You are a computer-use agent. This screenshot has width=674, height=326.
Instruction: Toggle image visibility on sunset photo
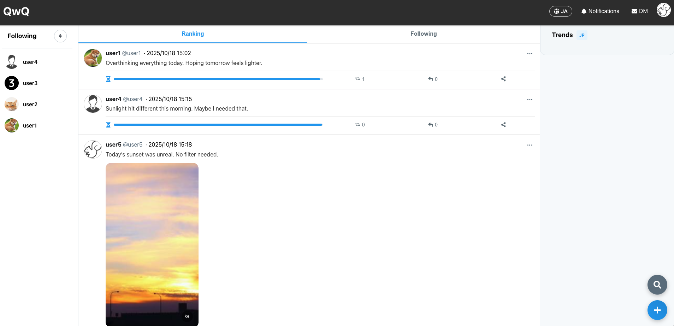pos(187,316)
